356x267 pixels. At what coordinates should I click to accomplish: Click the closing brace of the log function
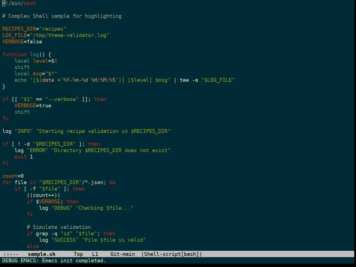click(x=4, y=86)
